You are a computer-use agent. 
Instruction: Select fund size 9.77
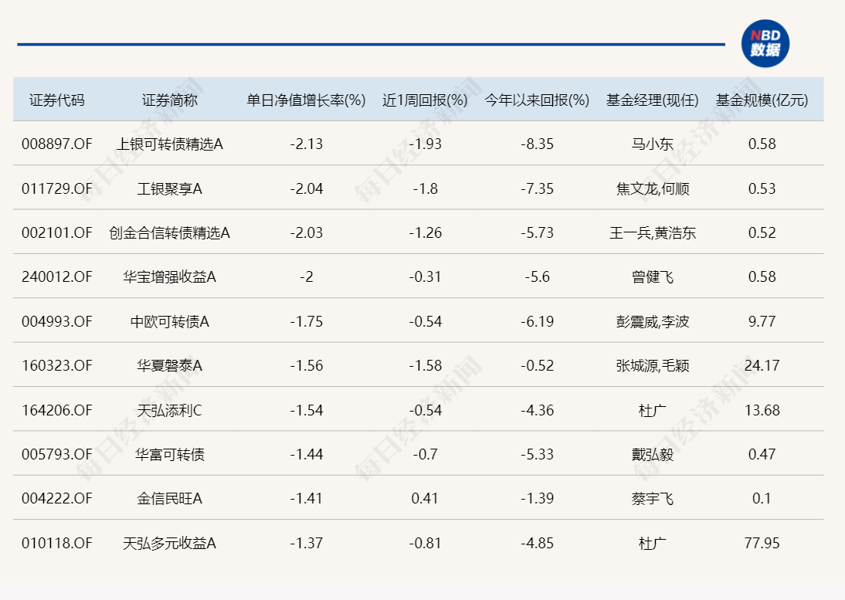pos(762,321)
